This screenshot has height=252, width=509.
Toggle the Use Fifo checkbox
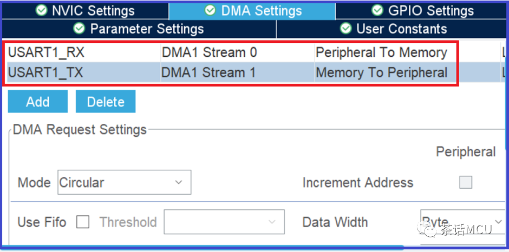pyautogui.click(x=83, y=222)
